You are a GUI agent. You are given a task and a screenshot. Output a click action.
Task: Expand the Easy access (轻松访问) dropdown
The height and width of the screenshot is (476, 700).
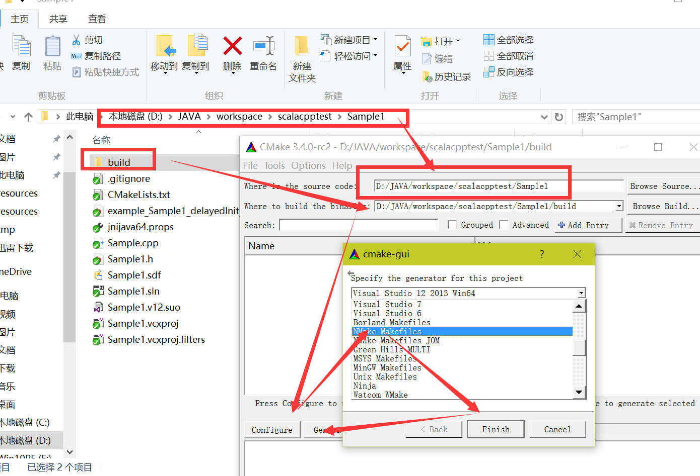375,55
